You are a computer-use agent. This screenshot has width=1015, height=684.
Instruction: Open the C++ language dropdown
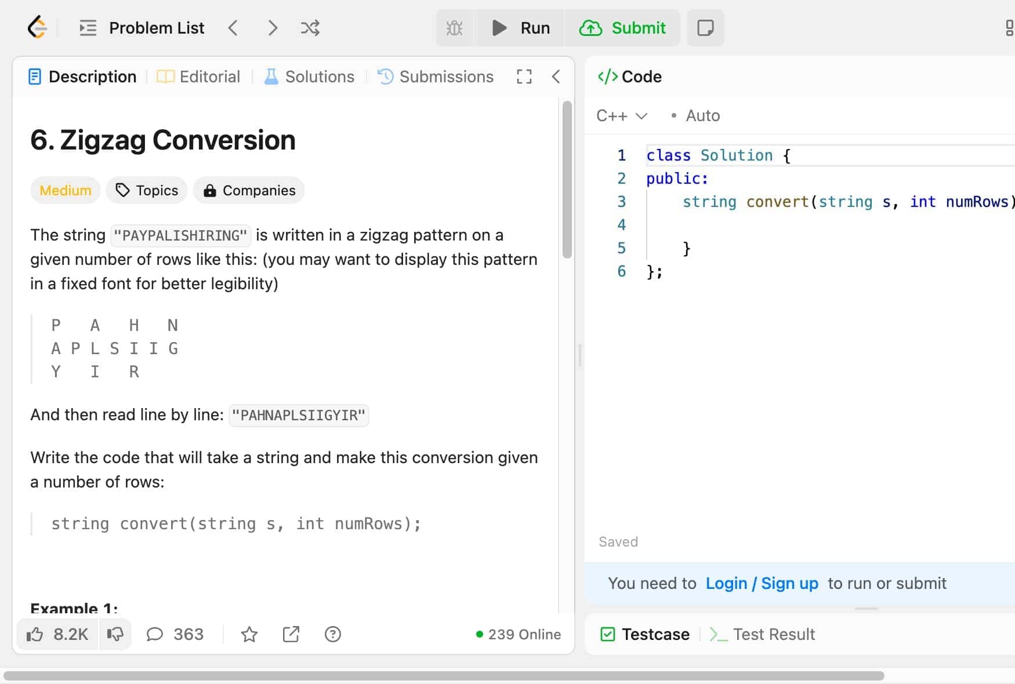pyautogui.click(x=621, y=115)
